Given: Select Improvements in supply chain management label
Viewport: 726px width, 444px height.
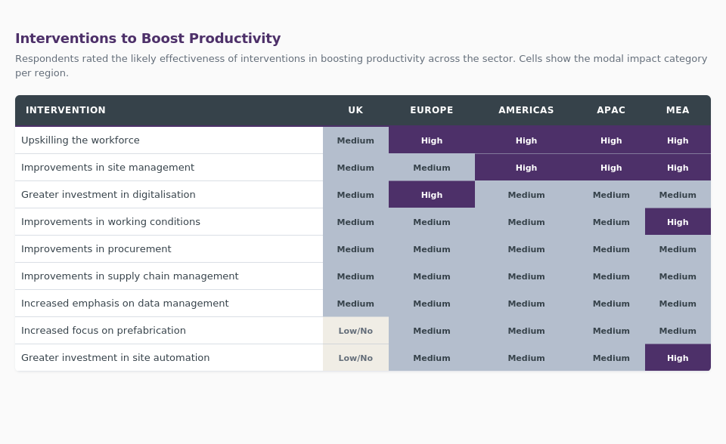Looking at the screenshot, I should [129, 276].
